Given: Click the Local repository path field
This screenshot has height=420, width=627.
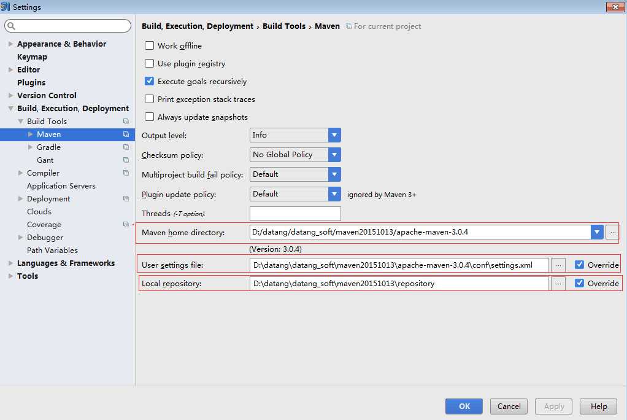Looking at the screenshot, I should 399,284.
